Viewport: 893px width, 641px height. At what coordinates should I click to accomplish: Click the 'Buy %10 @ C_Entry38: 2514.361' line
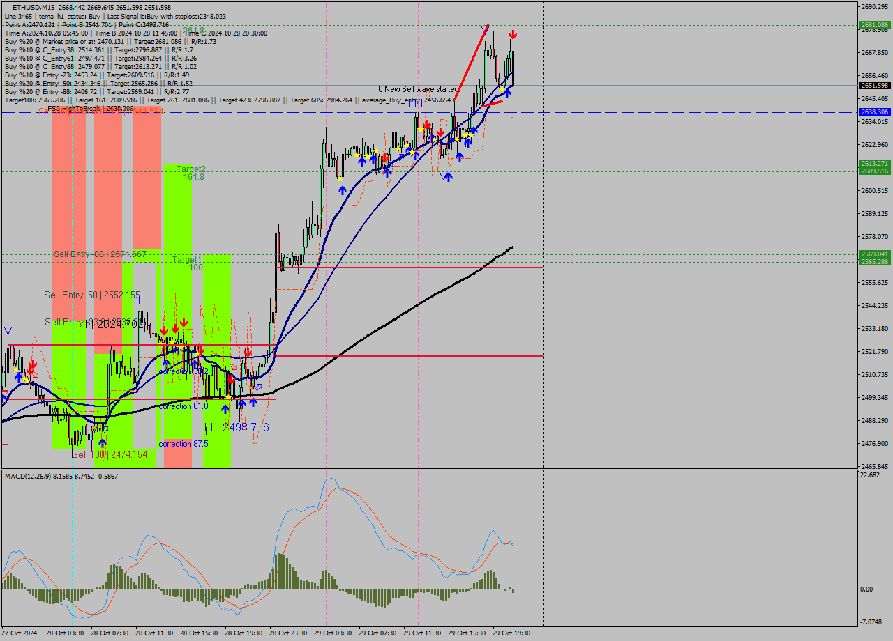pyautogui.click(x=100, y=49)
